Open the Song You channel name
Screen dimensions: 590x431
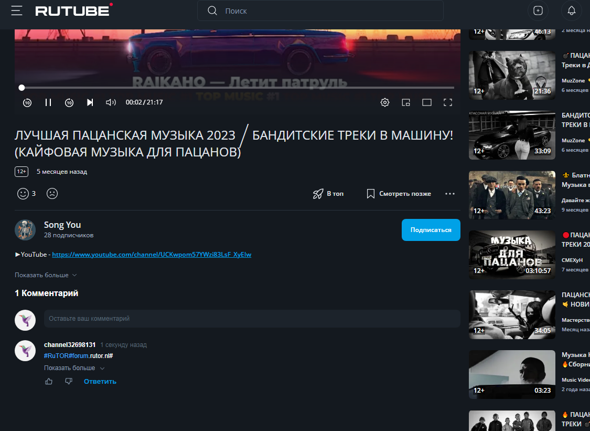(x=62, y=225)
